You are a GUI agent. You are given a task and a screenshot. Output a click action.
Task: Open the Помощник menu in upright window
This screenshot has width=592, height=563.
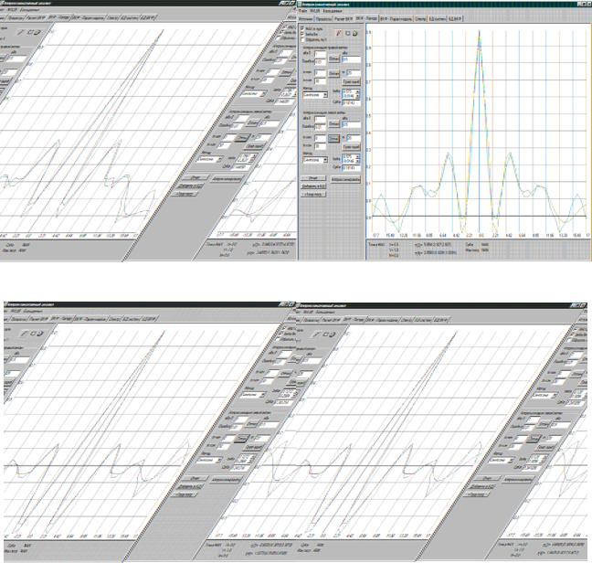(x=333, y=11)
